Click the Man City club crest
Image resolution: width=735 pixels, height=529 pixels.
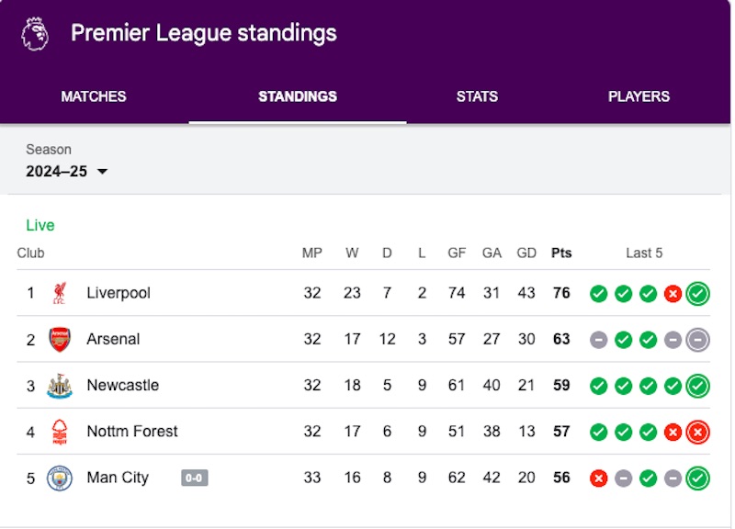(x=60, y=478)
